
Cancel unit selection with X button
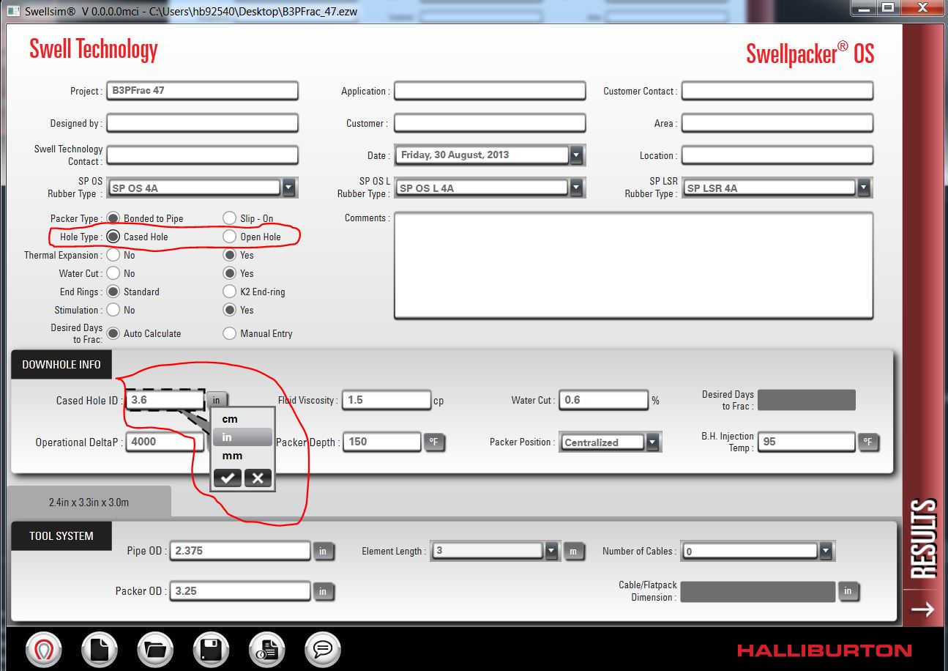point(258,478)
